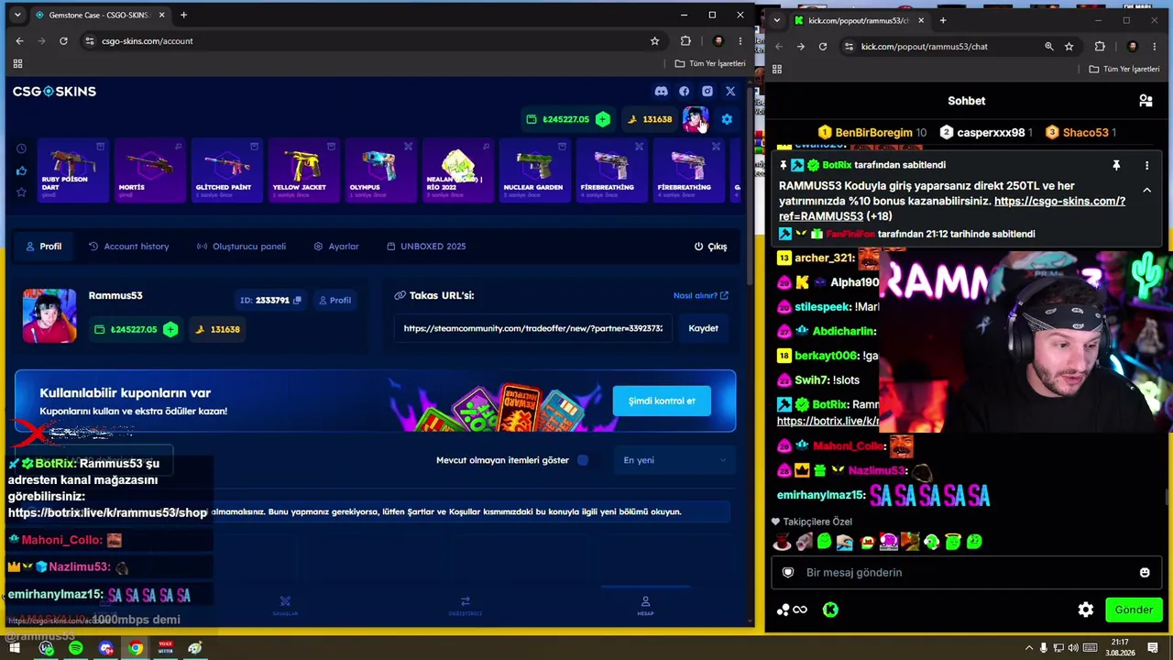This screenshot has width=1173, height=660.
Task: Open the Profil button next to the user ID
Action: (334, 300)
